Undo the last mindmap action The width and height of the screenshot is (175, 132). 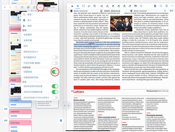coord(10,7)
